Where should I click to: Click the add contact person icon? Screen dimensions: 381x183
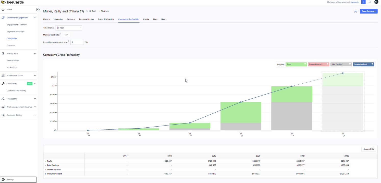tap(356, 11)
